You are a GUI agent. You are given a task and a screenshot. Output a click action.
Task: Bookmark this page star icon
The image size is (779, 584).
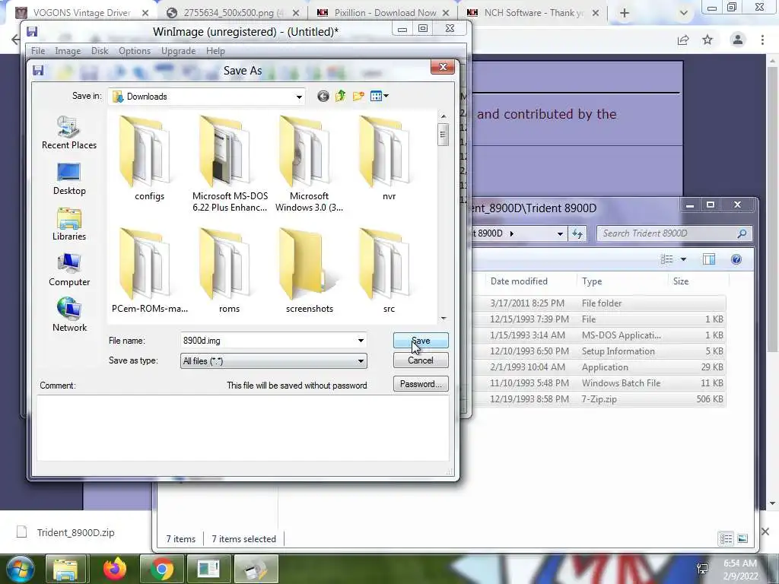point(707,40)
